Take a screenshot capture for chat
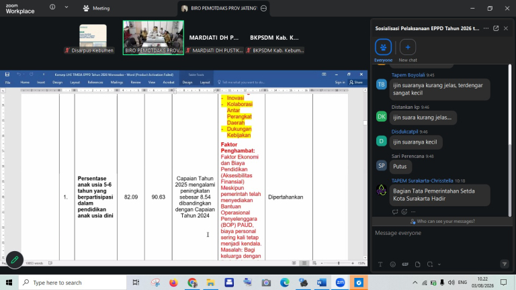This screenshot has width=516, height=290. (x=430, y=264)
